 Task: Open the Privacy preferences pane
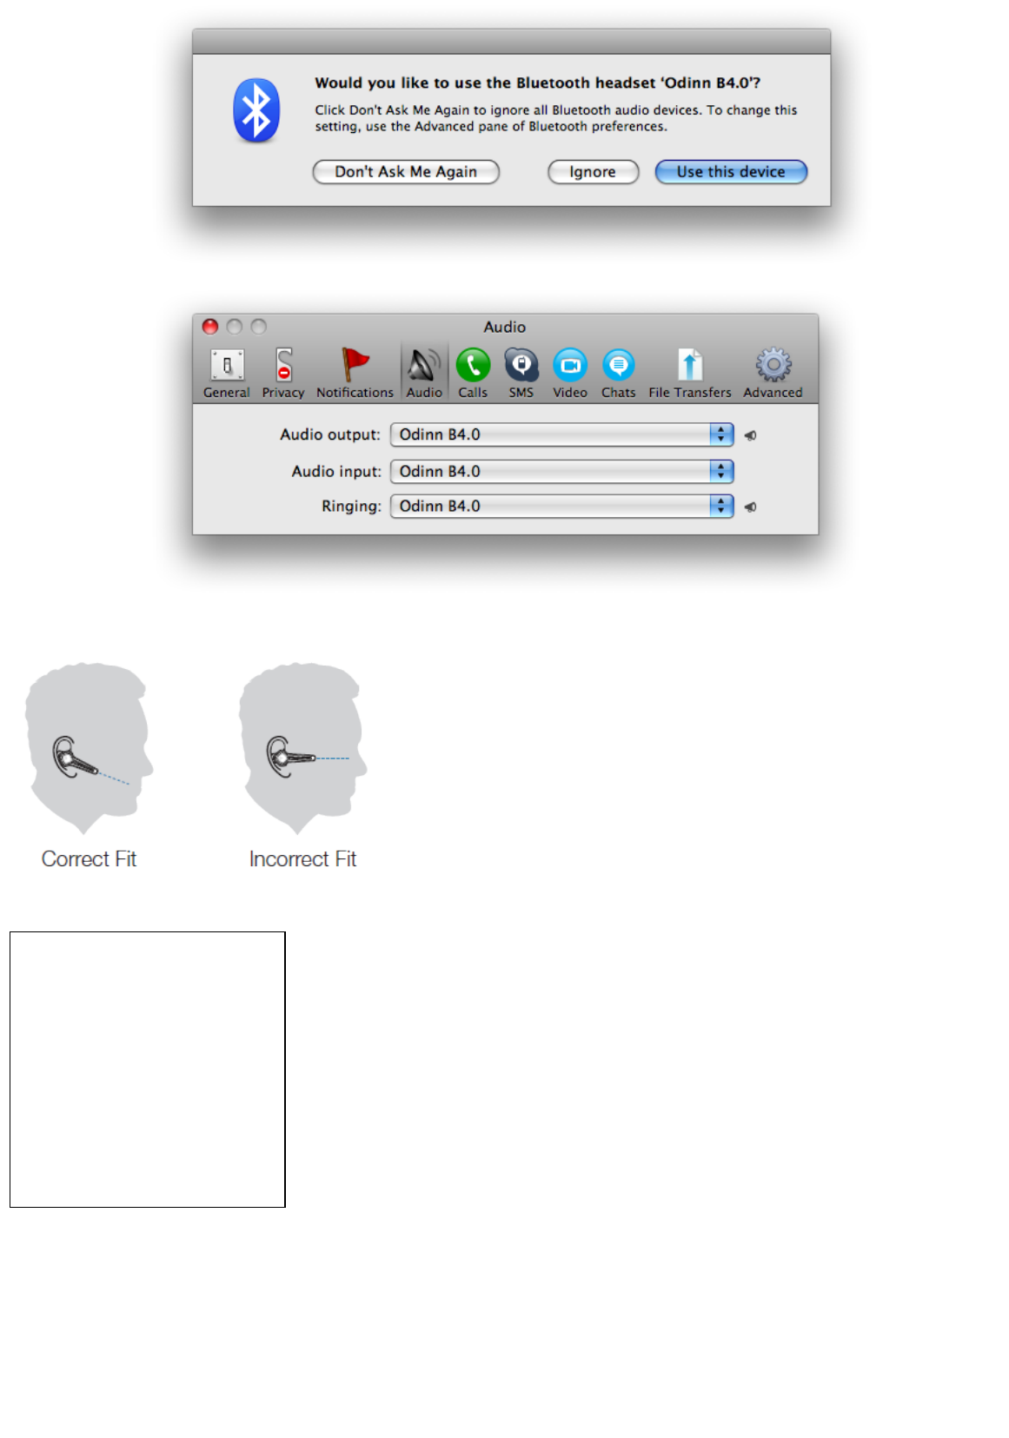click(283, 373)
